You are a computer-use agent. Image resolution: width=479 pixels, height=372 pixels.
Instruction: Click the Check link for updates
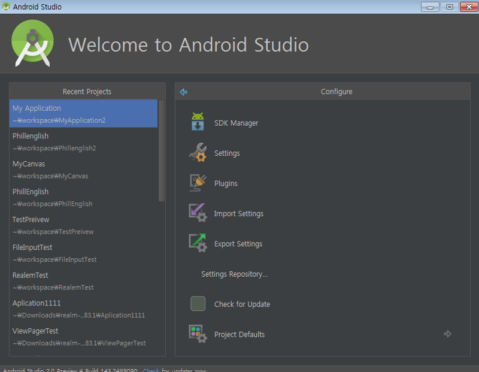click(x=151, y=370)
